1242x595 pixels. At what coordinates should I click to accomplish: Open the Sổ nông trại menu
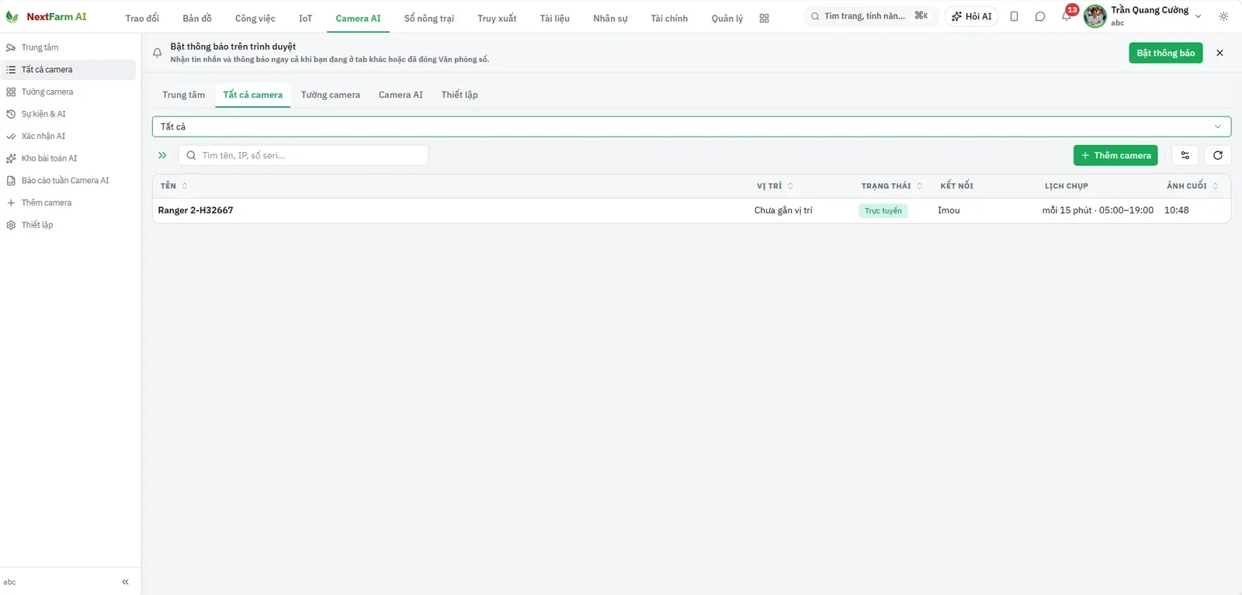click(429, 18)
